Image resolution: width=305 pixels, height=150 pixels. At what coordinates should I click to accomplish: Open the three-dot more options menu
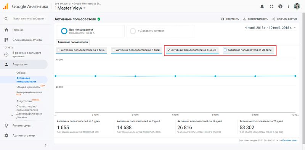(x=288, y=6)
